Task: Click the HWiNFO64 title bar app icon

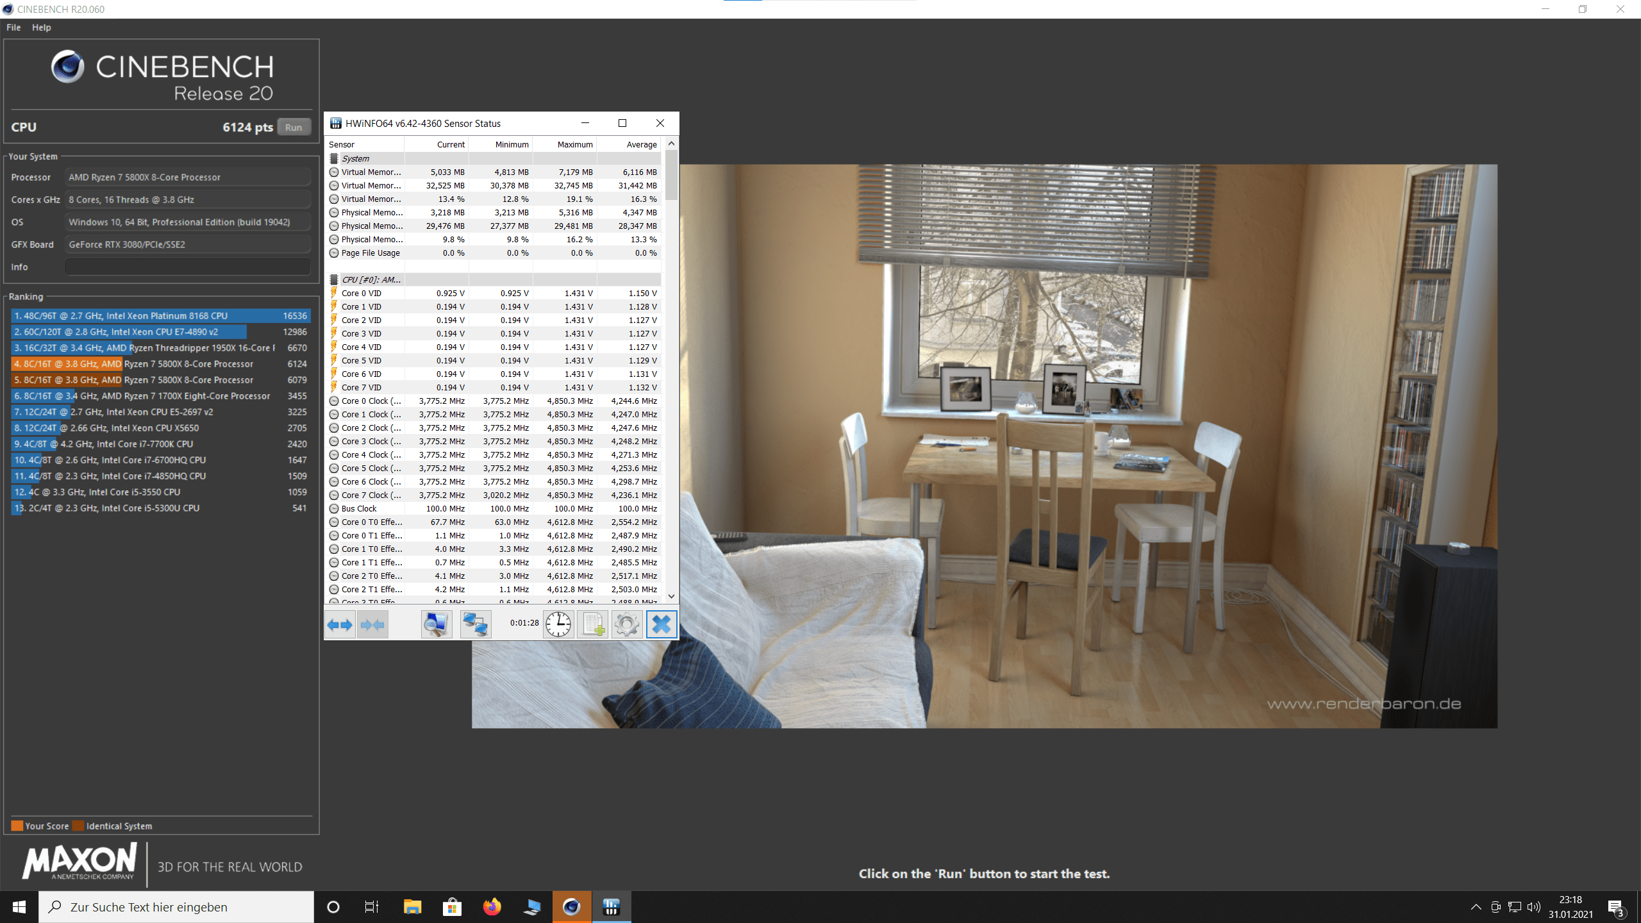Action: pyautogui.click(x=336, y=123)
